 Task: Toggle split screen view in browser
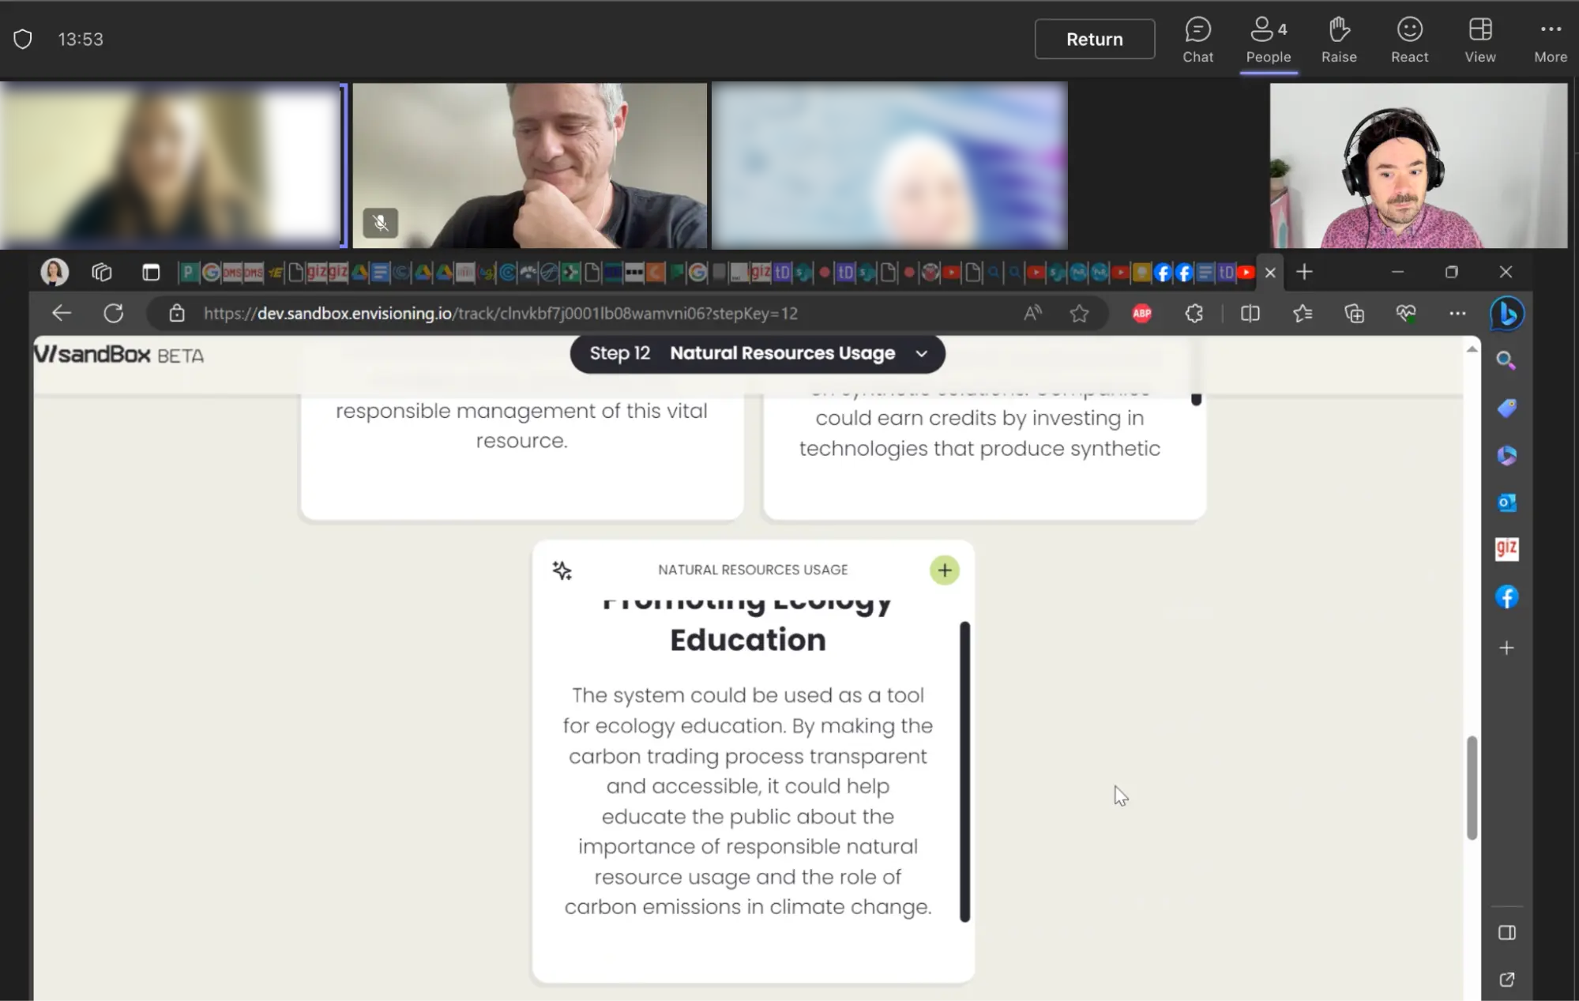[1250, 314]
